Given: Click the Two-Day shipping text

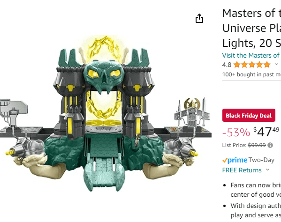Looking at the screenshot, I should pyautogui.click(x=261, y=160).
